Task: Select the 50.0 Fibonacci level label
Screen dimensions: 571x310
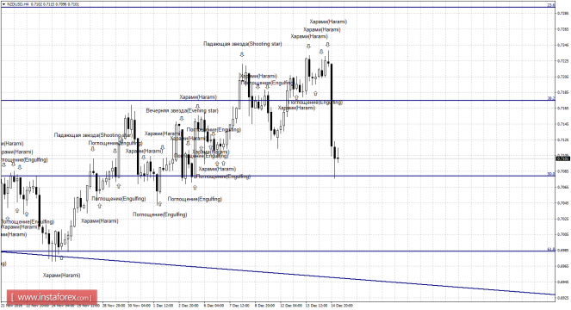Action: pos(551,174)
